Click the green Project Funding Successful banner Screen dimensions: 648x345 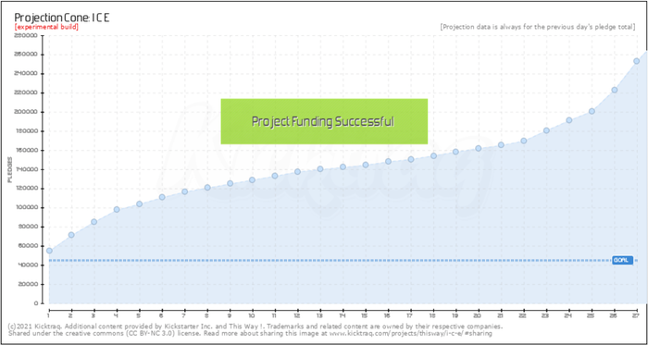[324, 121]
